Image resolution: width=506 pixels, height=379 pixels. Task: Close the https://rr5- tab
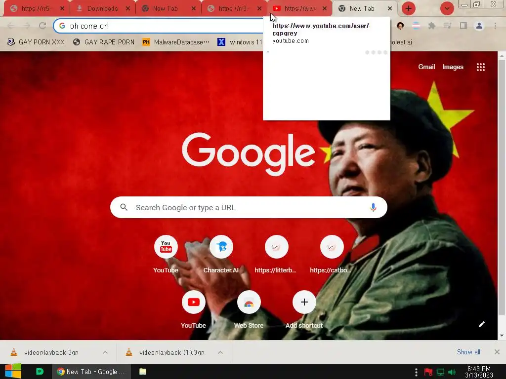tap(62, 9)
